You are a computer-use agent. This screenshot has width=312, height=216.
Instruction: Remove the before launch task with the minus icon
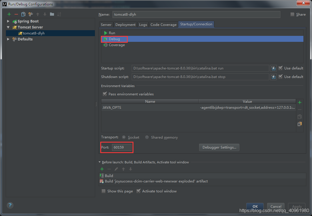pos(109,169)
